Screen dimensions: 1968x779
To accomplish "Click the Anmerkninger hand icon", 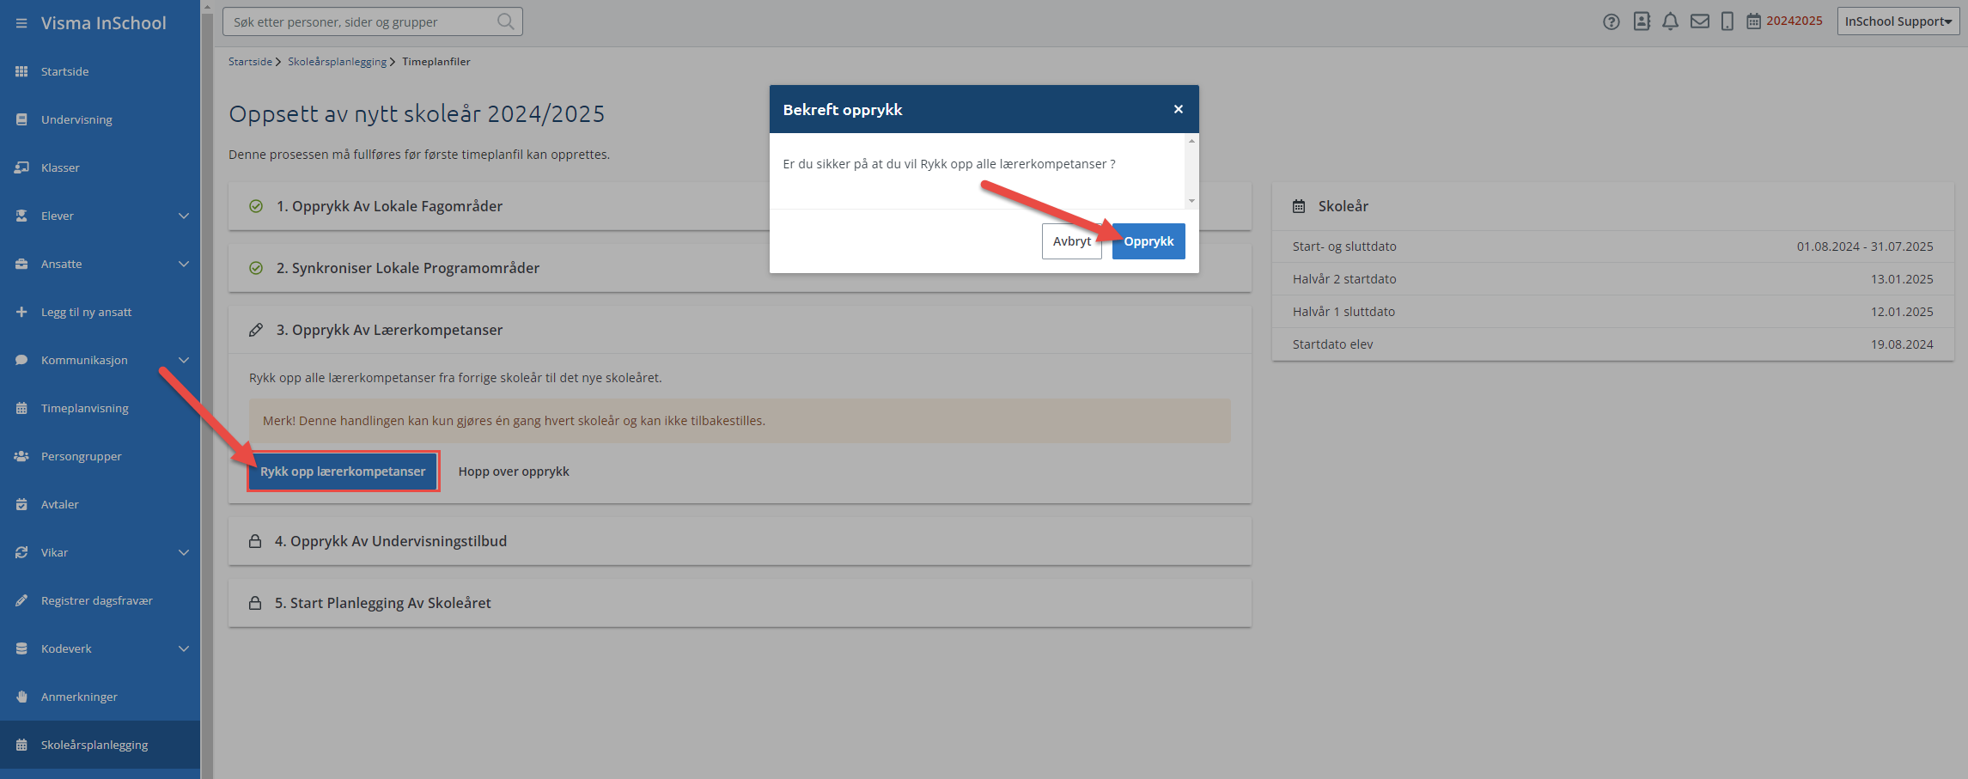I will (21, 697).
